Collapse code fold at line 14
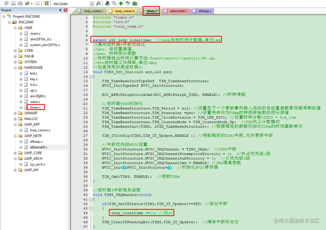The image size is (326, 230). pos(91,76)
